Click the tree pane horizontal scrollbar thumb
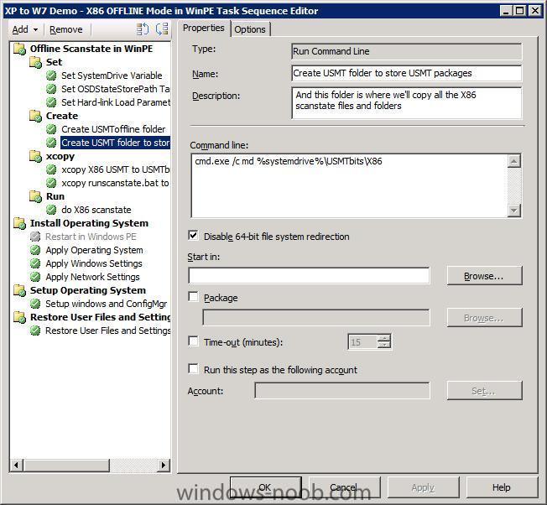Viewport: 547px width, 505px height. [66, 465]
